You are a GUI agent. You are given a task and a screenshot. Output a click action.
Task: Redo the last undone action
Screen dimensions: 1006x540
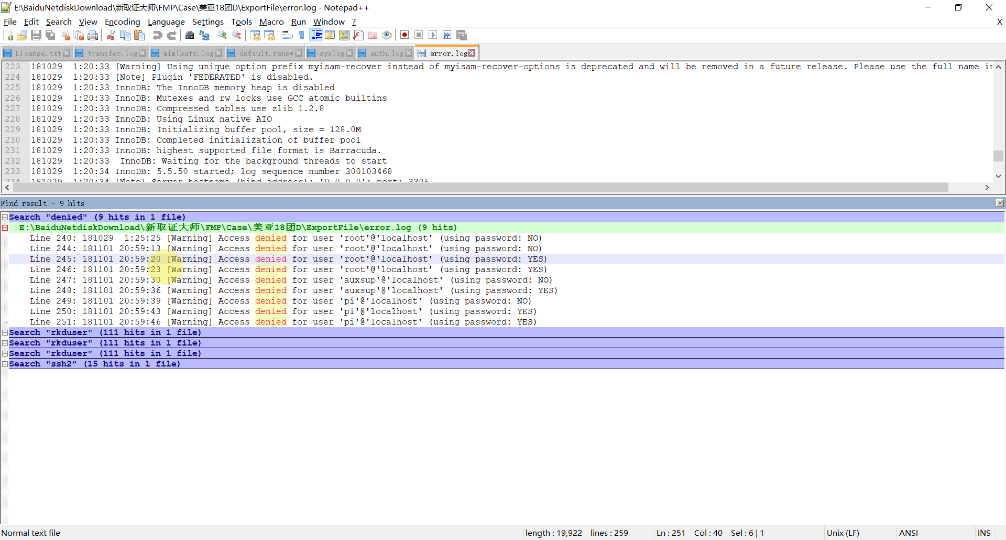coord(171,35)
